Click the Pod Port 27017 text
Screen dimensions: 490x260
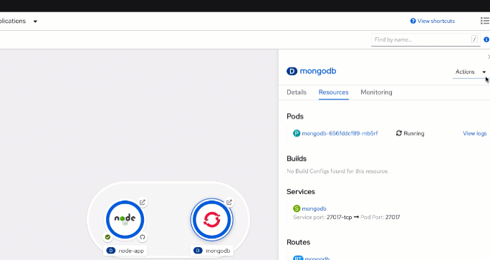[380, 217]
